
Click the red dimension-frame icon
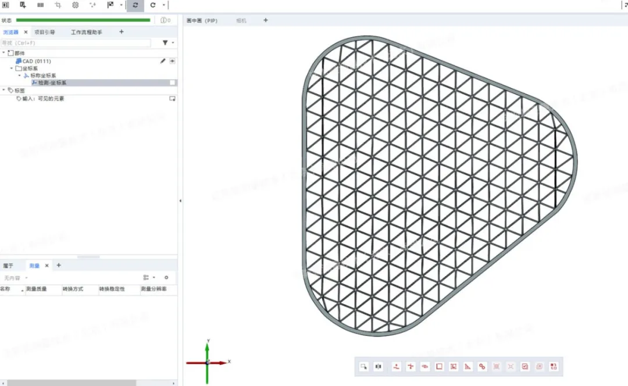pos(454,366)
